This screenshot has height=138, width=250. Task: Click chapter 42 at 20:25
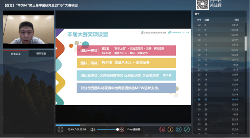tap(218, 119)
